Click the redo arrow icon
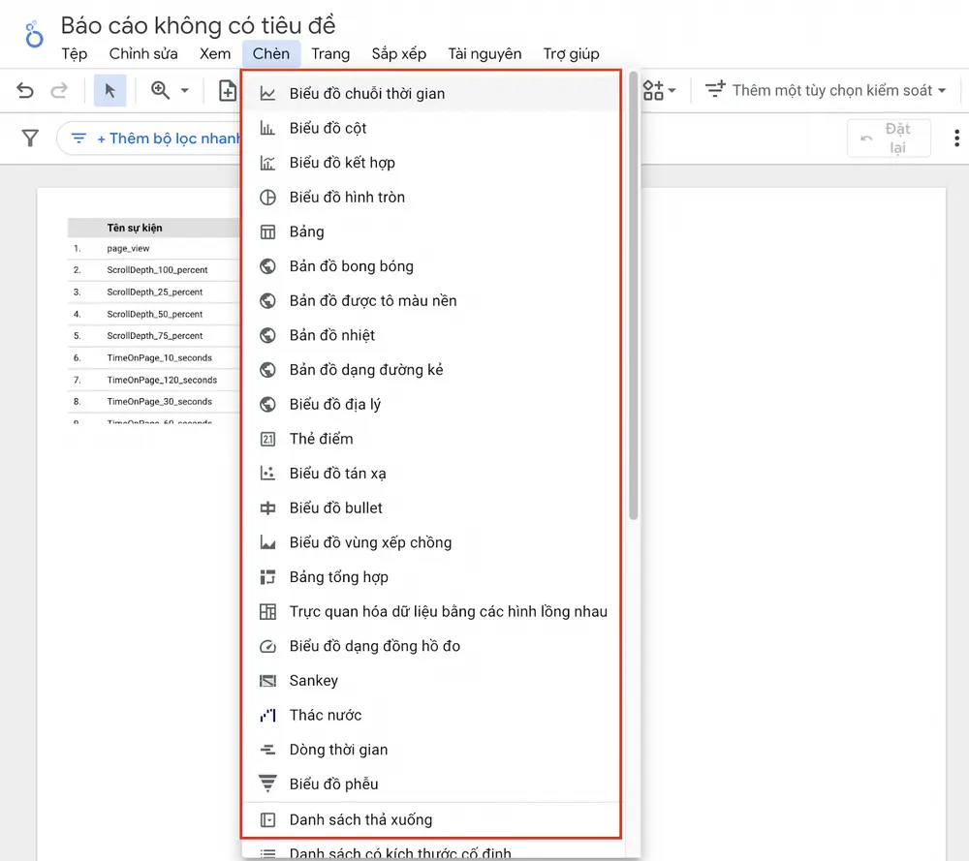Image resolution: width=969 pixels, height=861 pixels. 59,91
